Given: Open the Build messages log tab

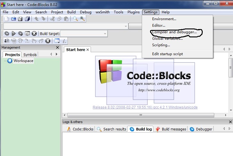Looking at the screenshot, I should 171,129.
